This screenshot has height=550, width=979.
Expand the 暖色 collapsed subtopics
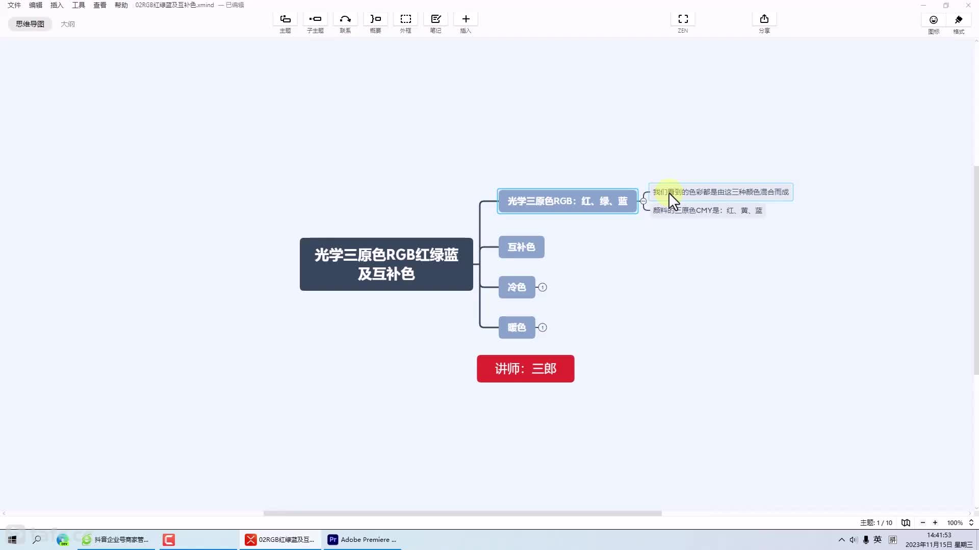tap(543, 327)
